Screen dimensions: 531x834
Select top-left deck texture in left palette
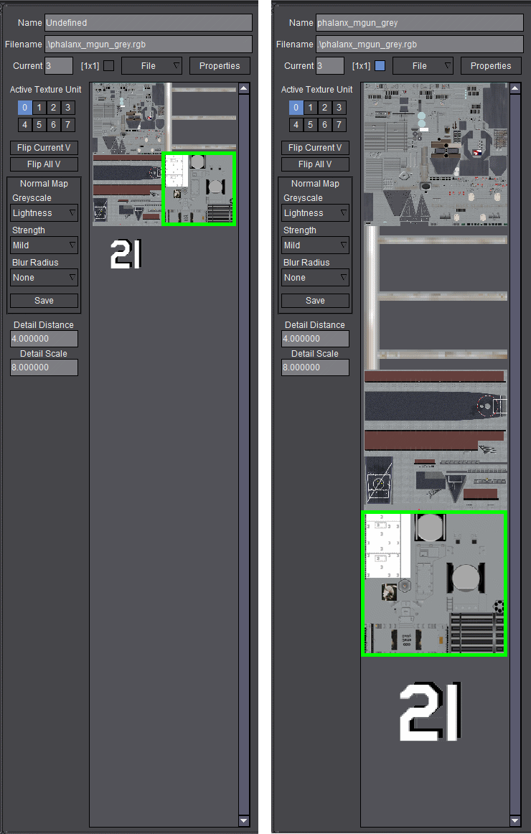point(128,118)
